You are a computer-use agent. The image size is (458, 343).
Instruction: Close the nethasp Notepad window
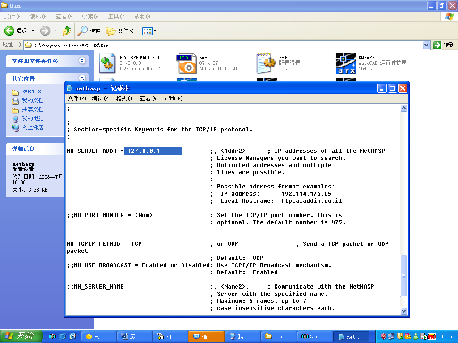pyautogui.click(x=403, y=88)
